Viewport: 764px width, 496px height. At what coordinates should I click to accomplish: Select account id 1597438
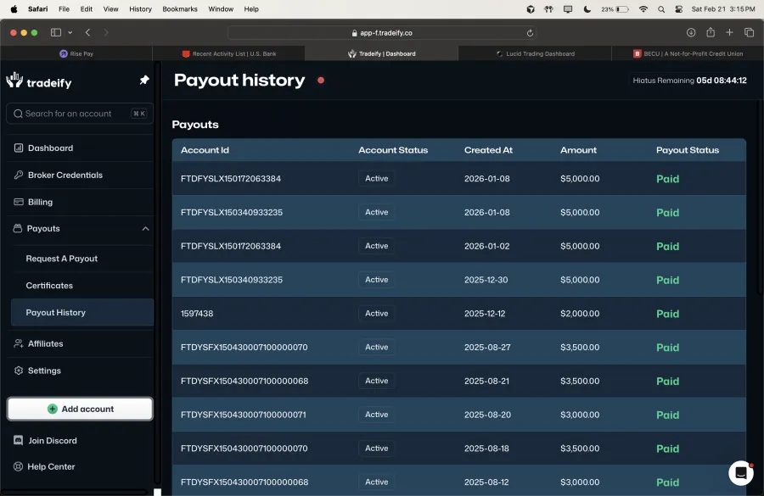tap(197, 314)
